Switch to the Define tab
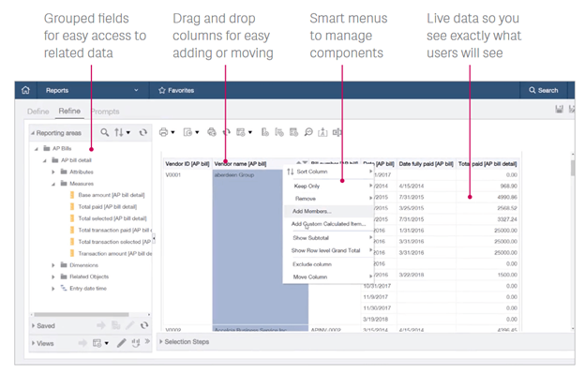Screen dimensions: 585x374 click(38, 112)
